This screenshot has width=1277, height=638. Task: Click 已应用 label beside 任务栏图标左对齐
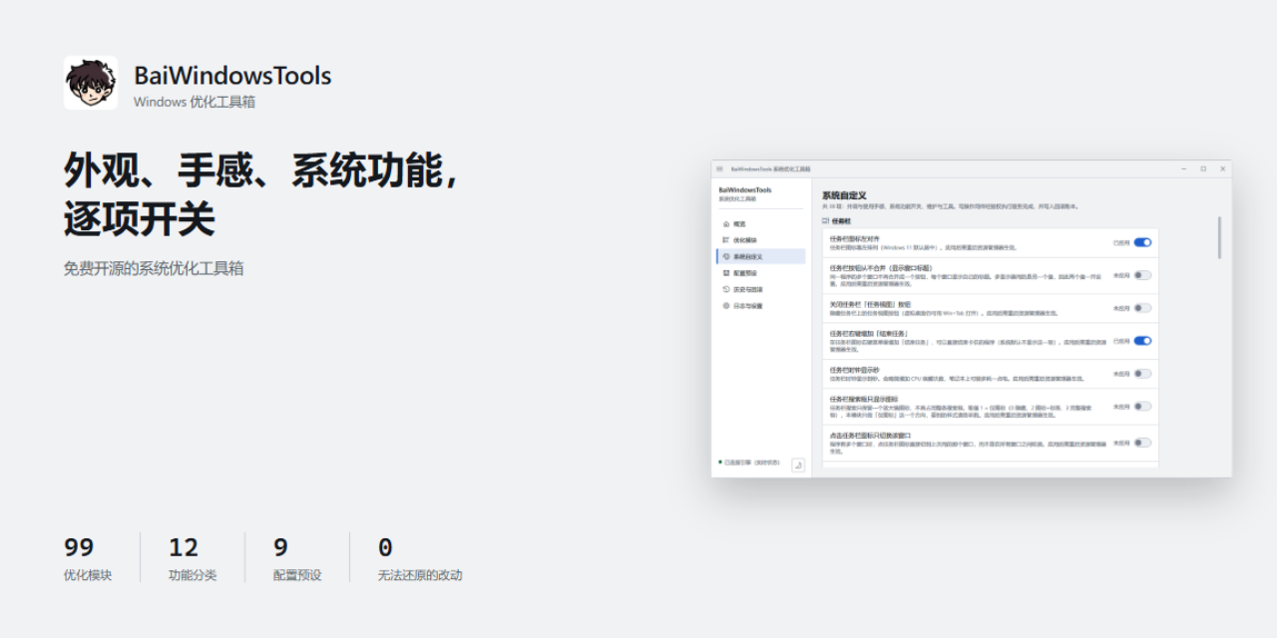tap(1121, 242)
